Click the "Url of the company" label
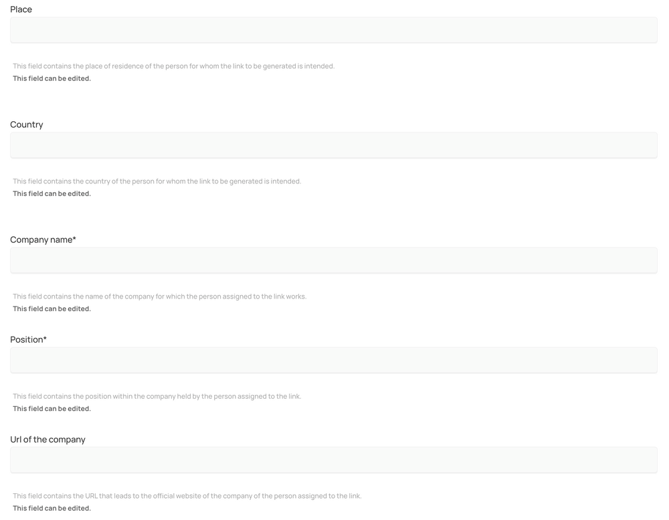Image resolution: width=669 pixels, height=520 pixels. (x=47, y=439)
